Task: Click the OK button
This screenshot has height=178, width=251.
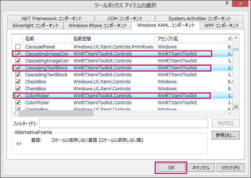Action: tap(171, 168)
